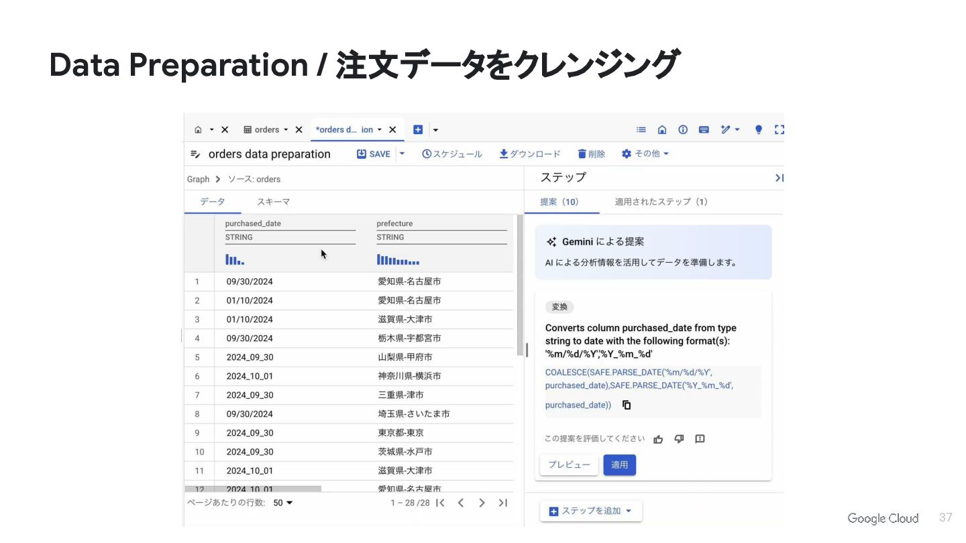The image size is (966, 543).
Task: Click the 変換 tag chip
Action: 559,307
